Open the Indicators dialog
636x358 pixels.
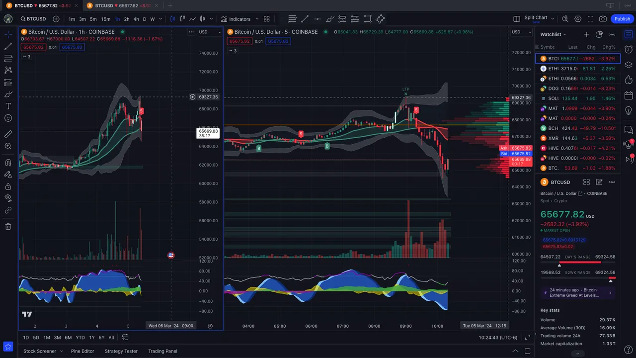pos(236,19)
